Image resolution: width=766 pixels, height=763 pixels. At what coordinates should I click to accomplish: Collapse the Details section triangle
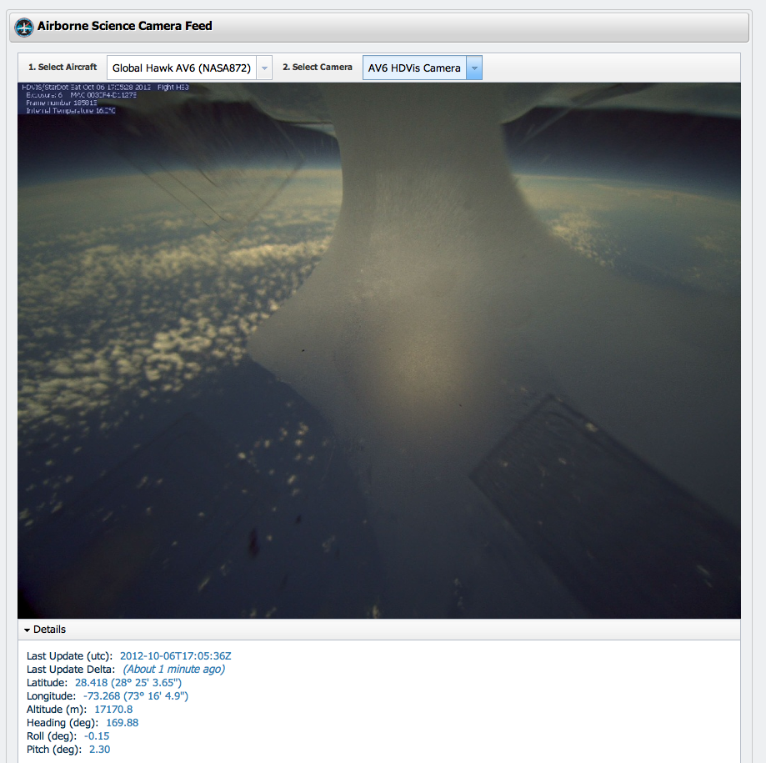click(28, 630)
